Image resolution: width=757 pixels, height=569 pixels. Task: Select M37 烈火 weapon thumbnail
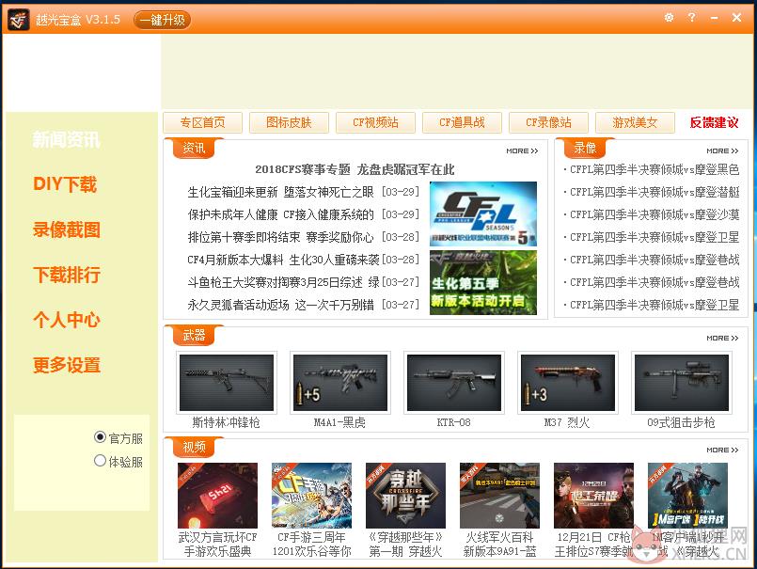568,383
